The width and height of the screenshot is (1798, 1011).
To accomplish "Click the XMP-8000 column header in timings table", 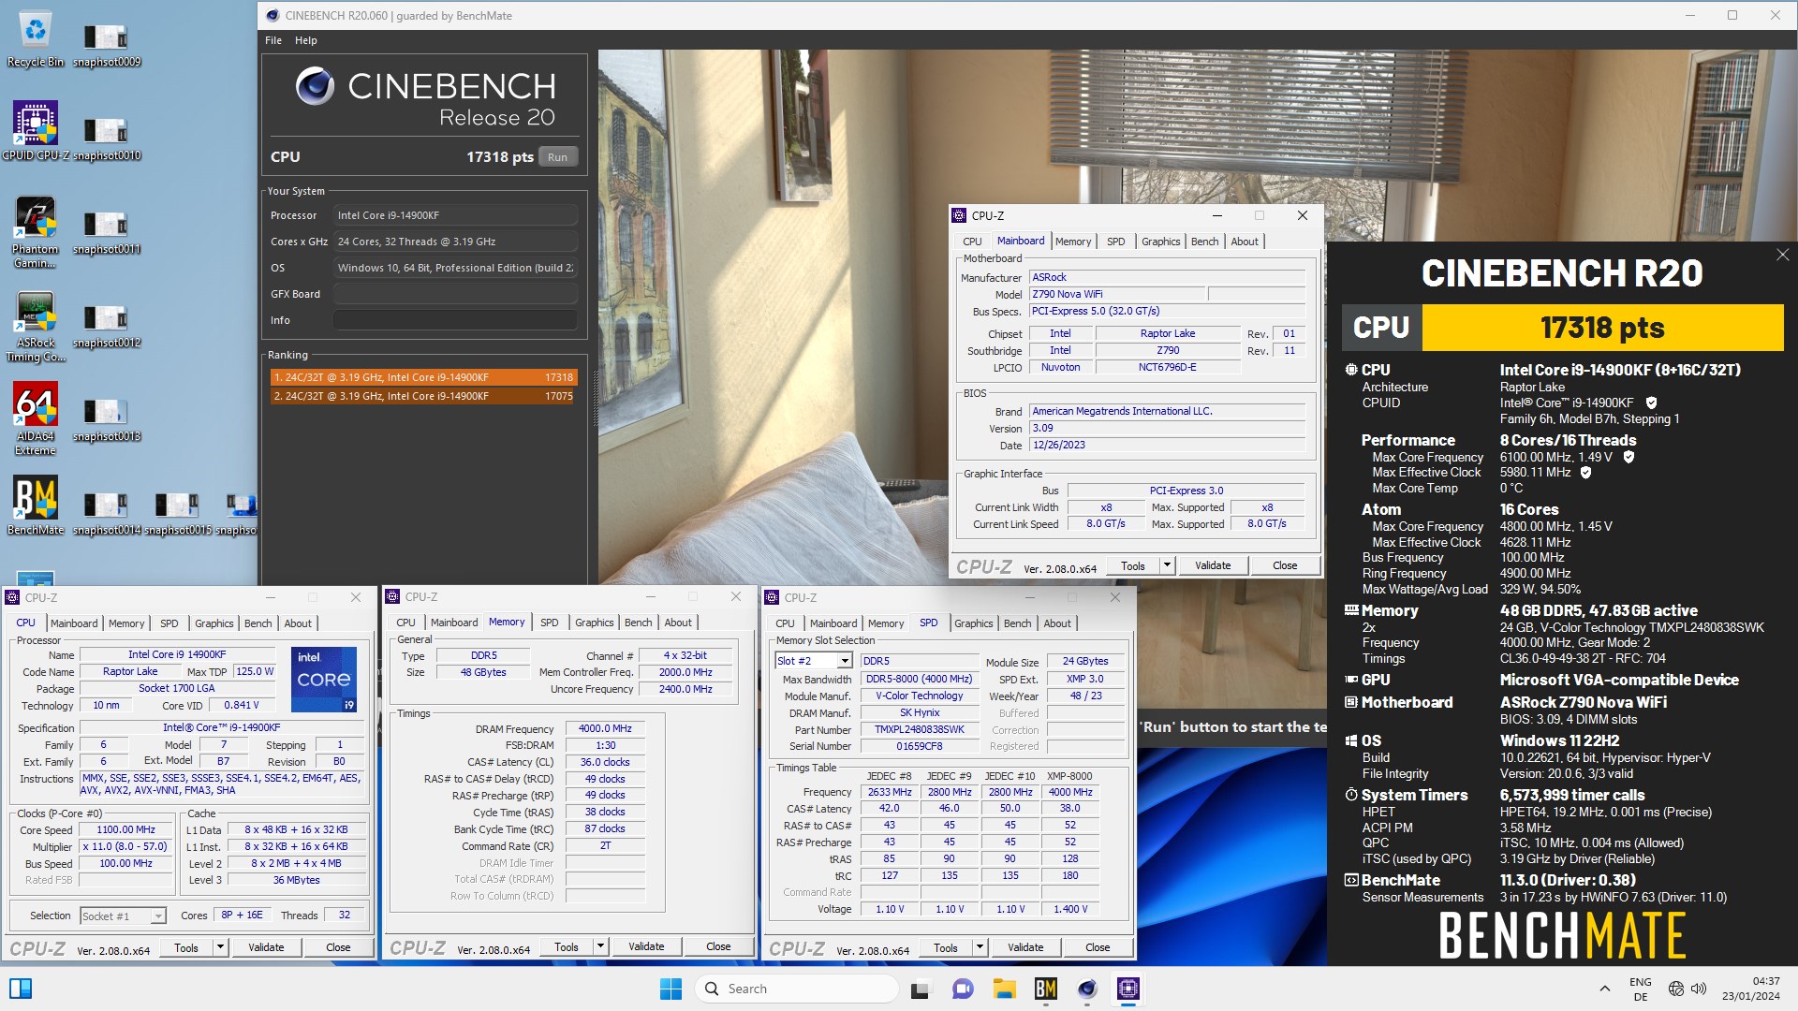I will click(x=1069, y=776).
